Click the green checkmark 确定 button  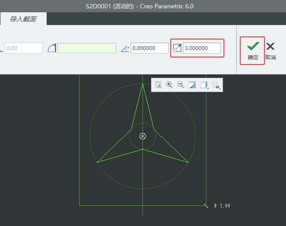[253, 50]
